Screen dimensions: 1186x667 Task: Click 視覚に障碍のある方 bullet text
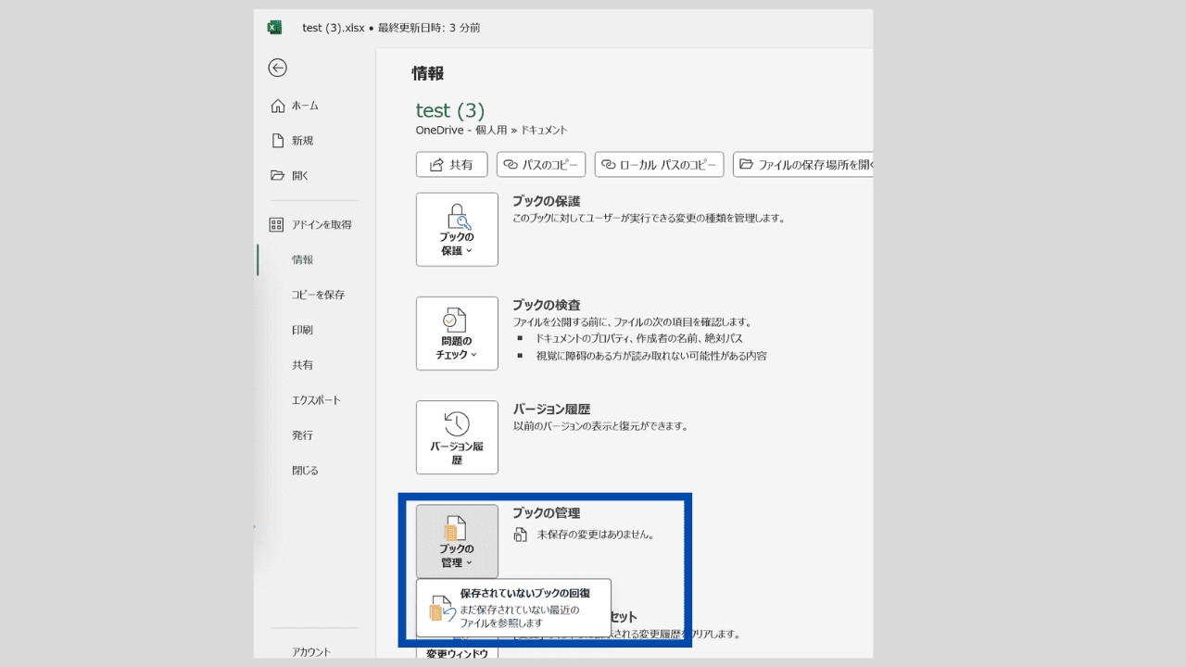[x=651, y=356]
